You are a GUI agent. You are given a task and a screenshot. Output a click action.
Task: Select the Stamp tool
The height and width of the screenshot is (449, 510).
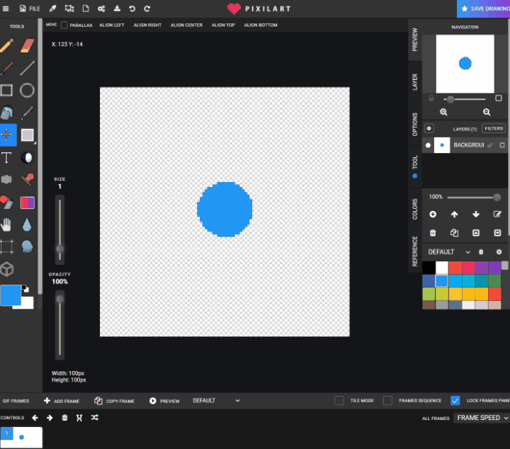(28, 179)
